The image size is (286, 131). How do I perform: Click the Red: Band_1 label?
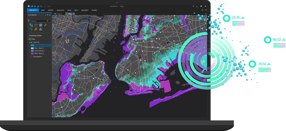[x=39, y=48]
